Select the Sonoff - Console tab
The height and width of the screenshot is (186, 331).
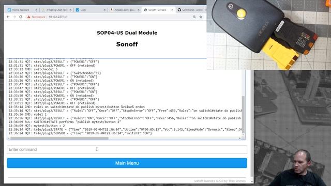tap(158, 10)
